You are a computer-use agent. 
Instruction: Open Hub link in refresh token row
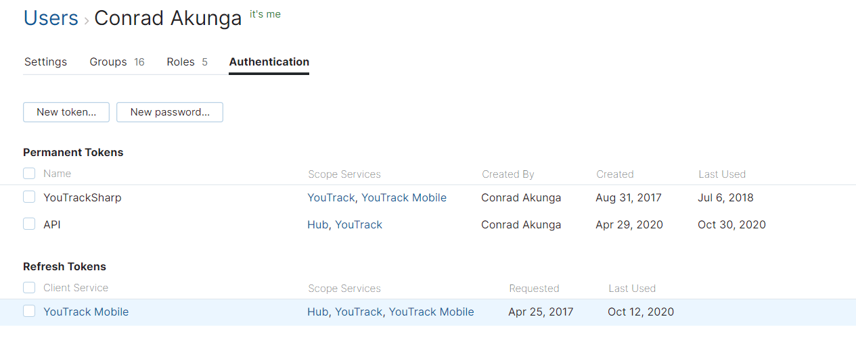(317, 312)
